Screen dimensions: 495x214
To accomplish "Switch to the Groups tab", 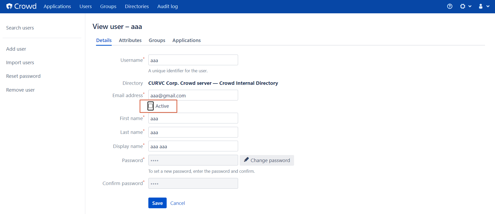I will point(157,40).
